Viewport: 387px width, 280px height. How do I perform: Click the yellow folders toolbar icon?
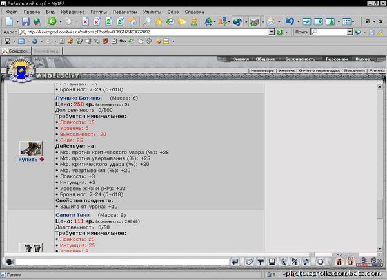(x=182, y=22)
